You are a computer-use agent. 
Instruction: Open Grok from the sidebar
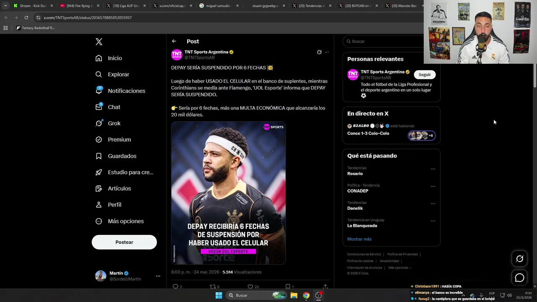108,123
